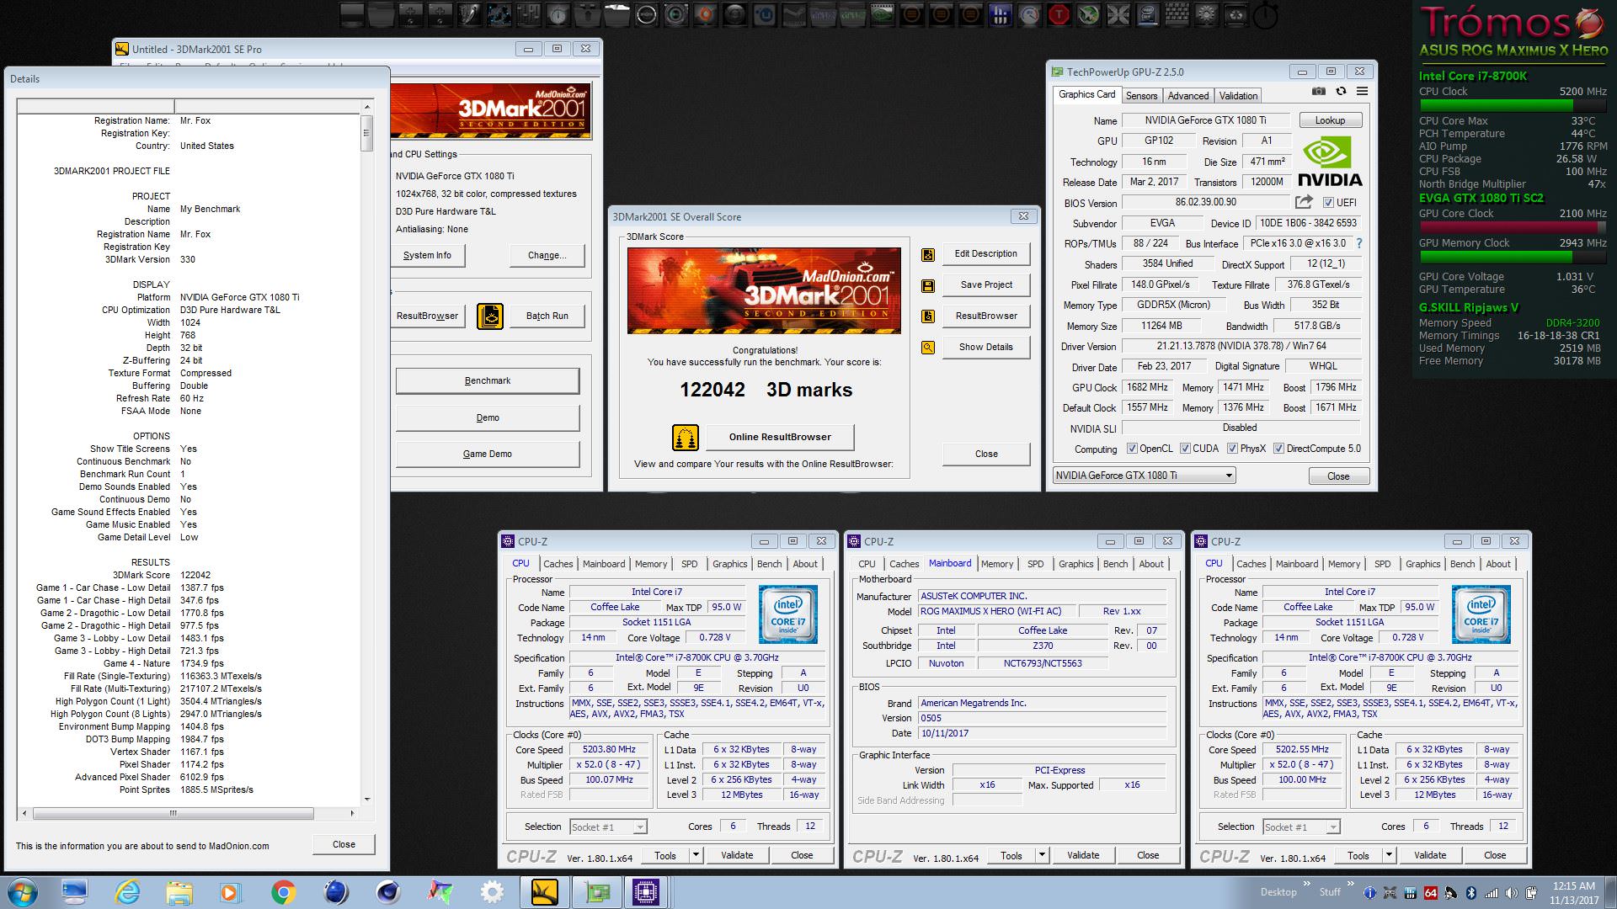The height and width of the screenshot is (909, 1617).
Task: Click the icon between ResultBrowser and Batch Run
Action: click(x=490, y=316)
